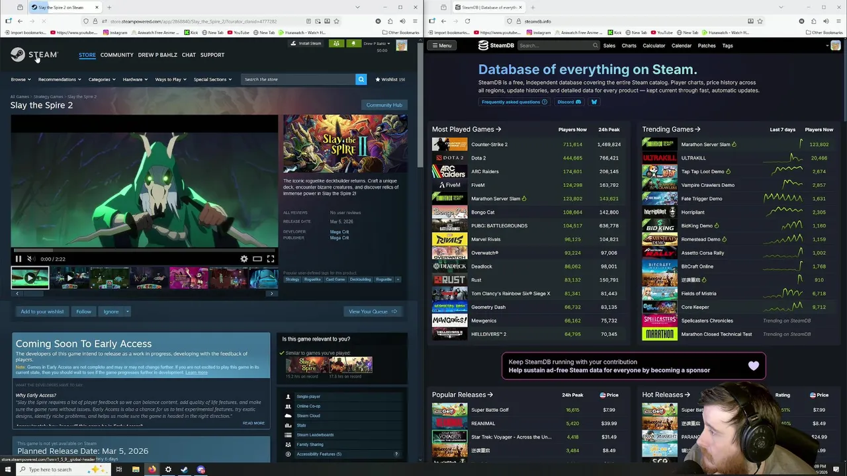Expand the Categories dropdown

pos(102,79)
